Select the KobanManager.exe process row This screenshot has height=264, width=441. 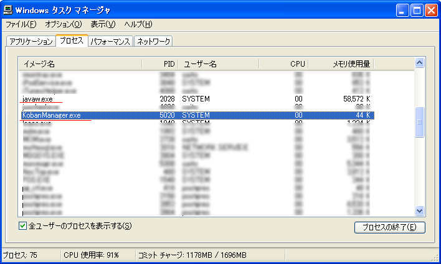(x=197, y=115)
